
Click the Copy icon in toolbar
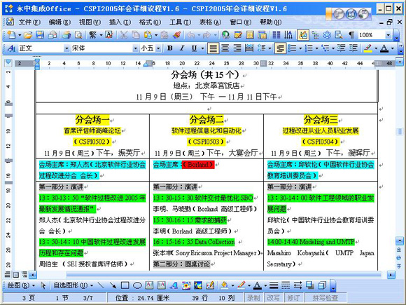point(136,35)
